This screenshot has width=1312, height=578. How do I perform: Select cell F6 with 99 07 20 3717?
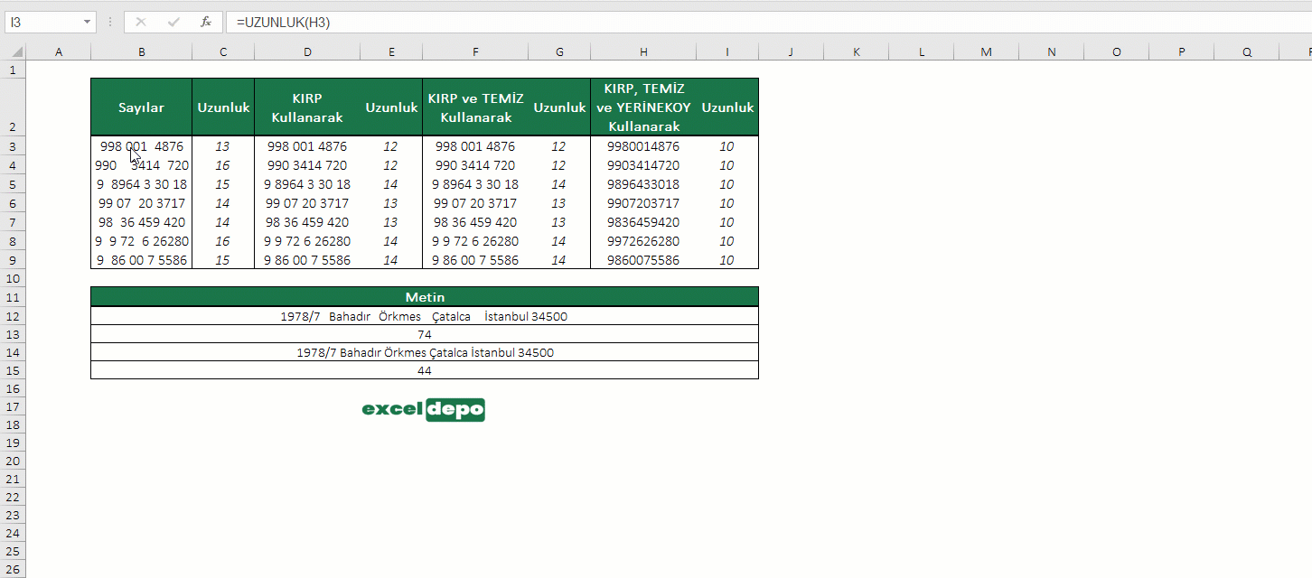[x=475, y=203]
